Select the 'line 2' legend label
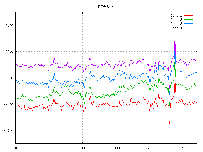 tap(177, 20)
